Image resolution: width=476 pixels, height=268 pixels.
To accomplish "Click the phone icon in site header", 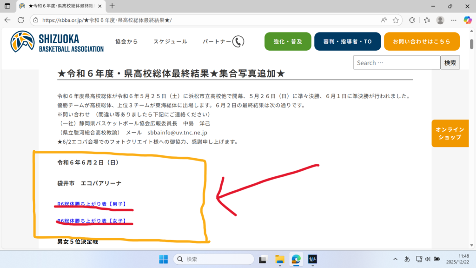I will 238,41.
